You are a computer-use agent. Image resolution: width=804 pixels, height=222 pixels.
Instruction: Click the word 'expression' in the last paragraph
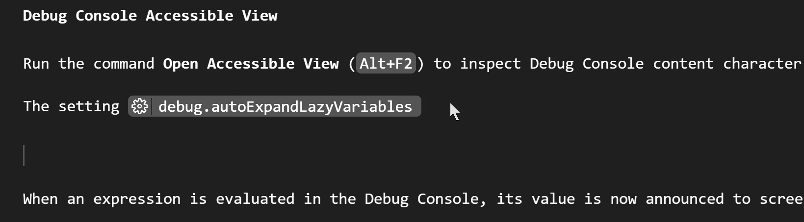(x=137, y=199)
